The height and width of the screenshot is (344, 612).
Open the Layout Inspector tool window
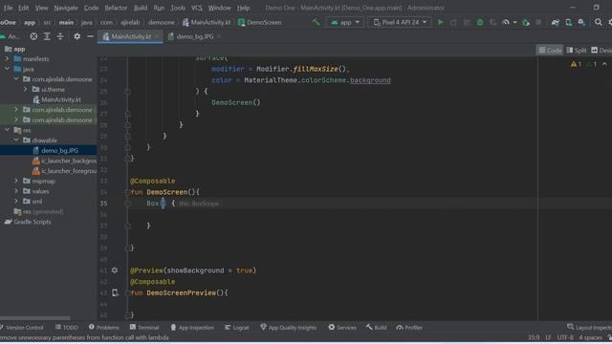point(589,327)
